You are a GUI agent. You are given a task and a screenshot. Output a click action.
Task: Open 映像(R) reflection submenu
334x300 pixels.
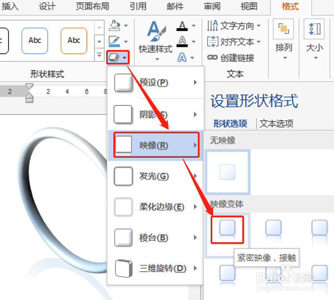[x=156, y=145]
